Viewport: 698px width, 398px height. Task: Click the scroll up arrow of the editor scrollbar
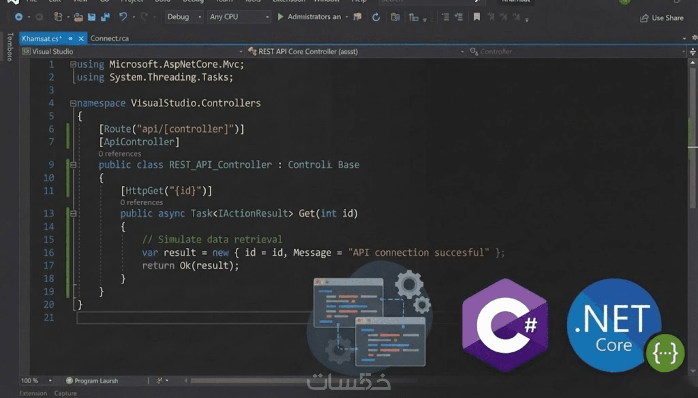point(693,62)
